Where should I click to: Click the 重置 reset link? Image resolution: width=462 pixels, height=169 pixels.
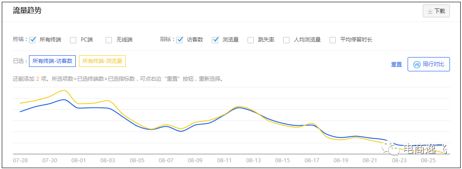tap(396, 65)
